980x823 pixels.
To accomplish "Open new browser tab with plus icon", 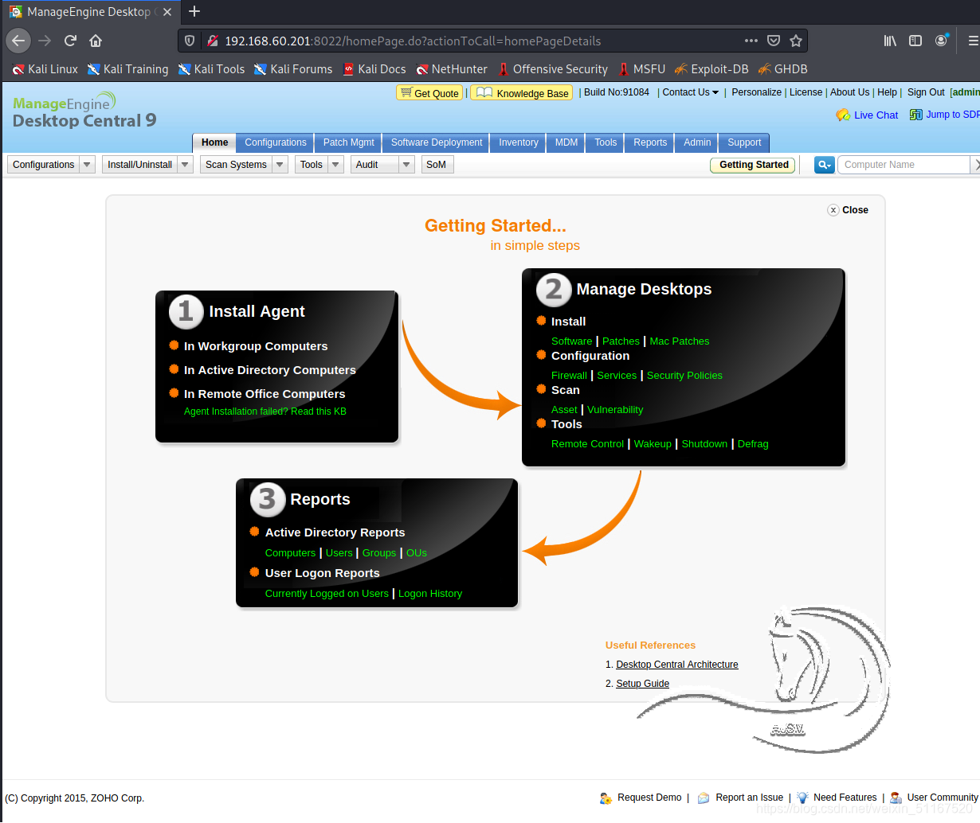I will (x=194, y=11).
